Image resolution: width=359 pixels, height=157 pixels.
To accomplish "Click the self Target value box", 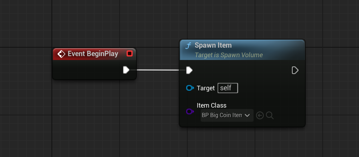I will tap(228, 88).
